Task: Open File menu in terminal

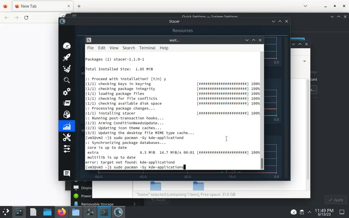Action: tap(90, 48)
